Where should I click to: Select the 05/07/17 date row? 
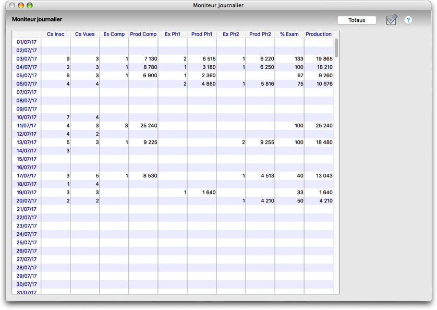pos(173,76)
